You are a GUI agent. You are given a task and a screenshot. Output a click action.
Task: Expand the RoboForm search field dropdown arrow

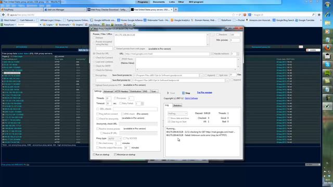(x=40, y=24)
